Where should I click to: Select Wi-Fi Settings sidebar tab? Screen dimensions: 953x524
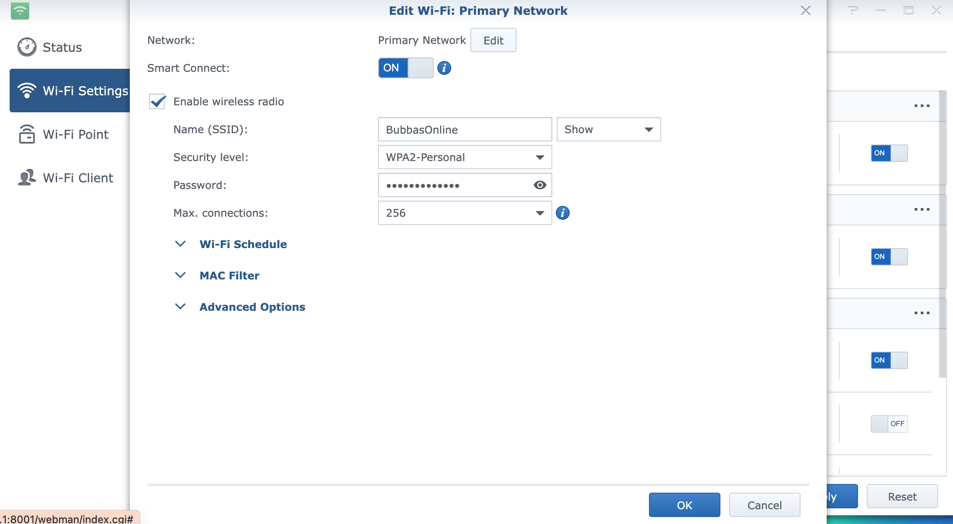(x=70, y=91)
